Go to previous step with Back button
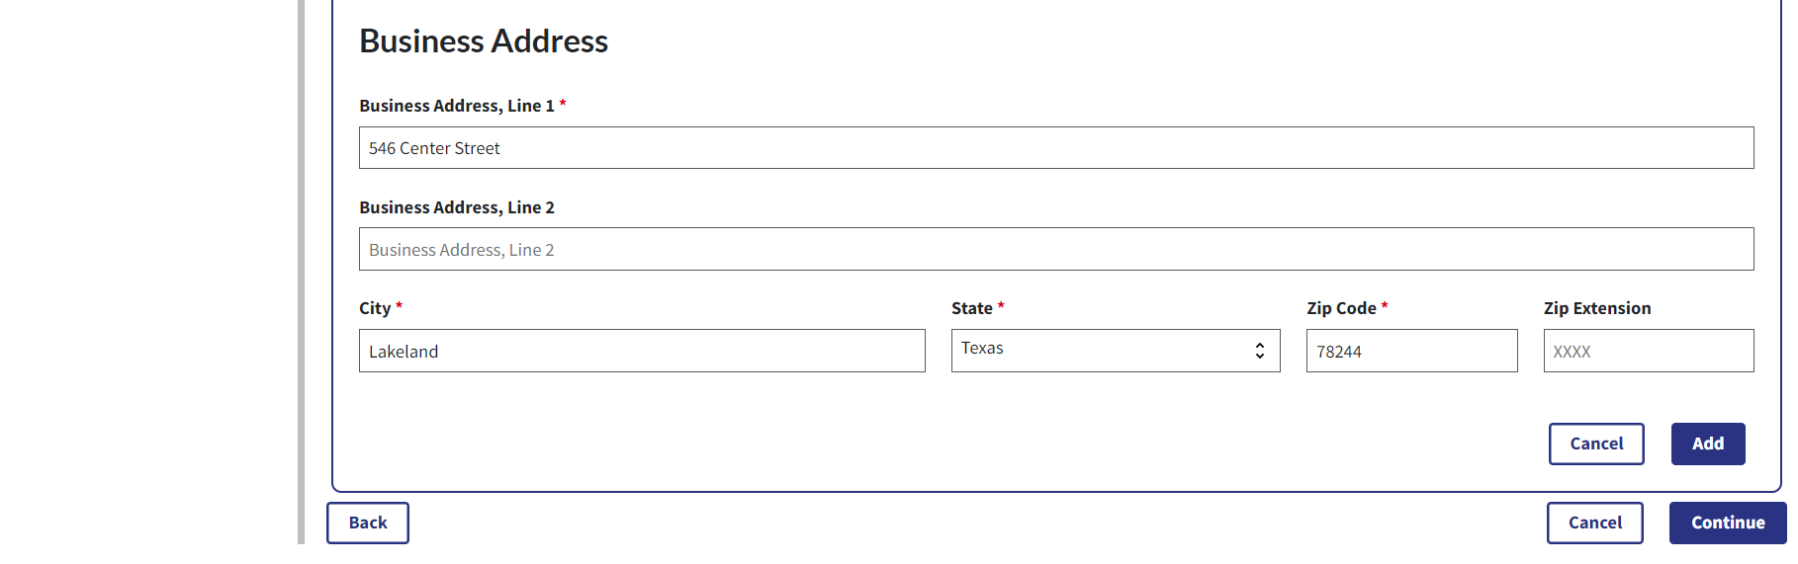 pyautogui.click(x=368, y=524)
